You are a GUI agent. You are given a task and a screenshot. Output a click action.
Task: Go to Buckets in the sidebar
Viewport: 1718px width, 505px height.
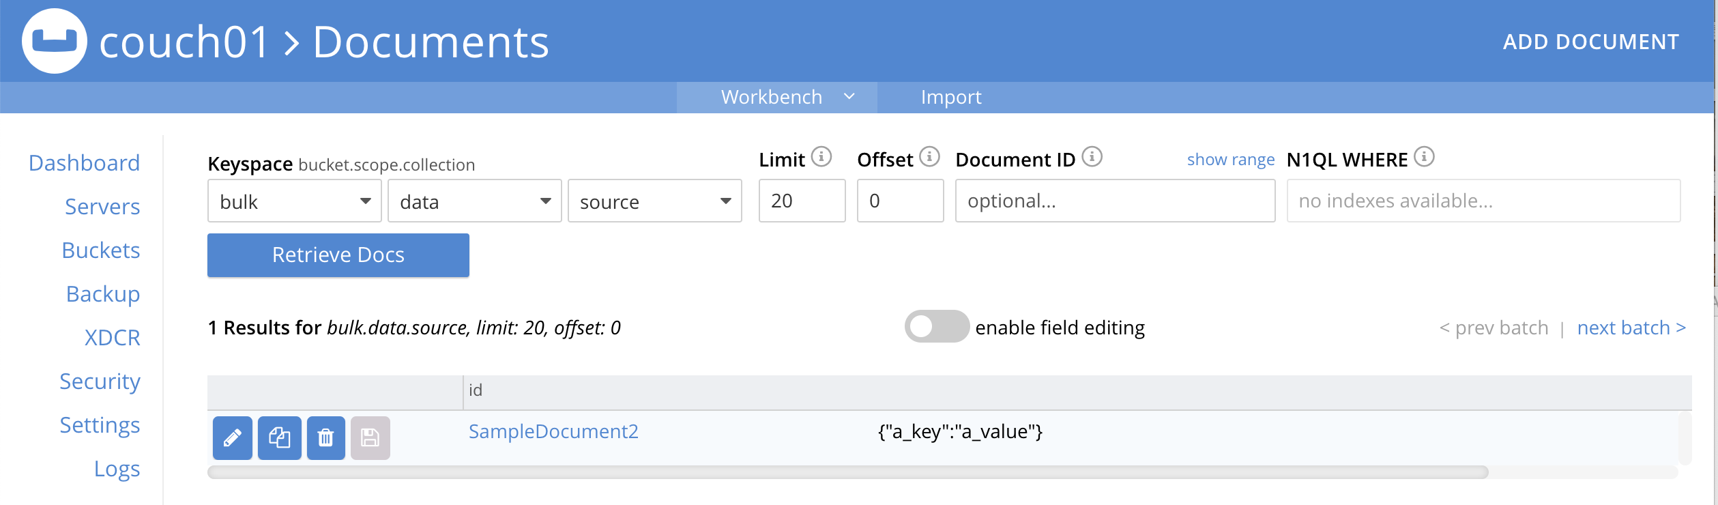(x=101, y=250)
